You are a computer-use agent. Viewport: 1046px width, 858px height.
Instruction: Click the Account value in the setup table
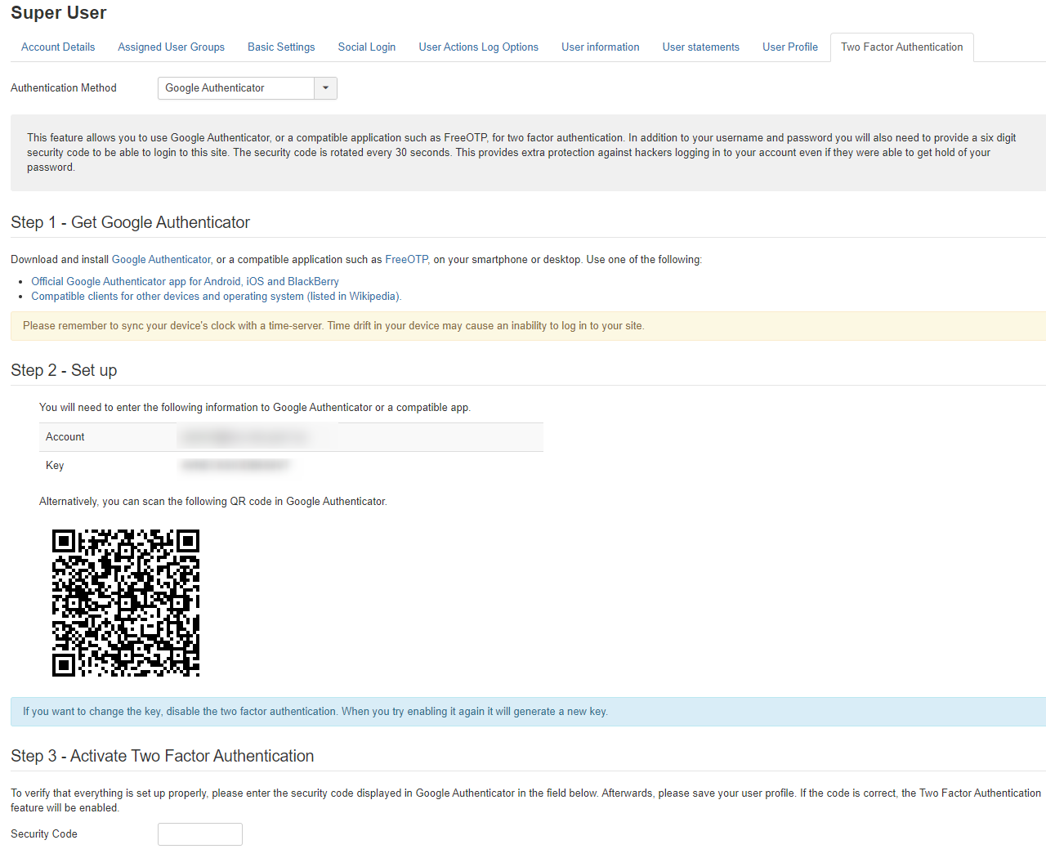click(244, 436)
